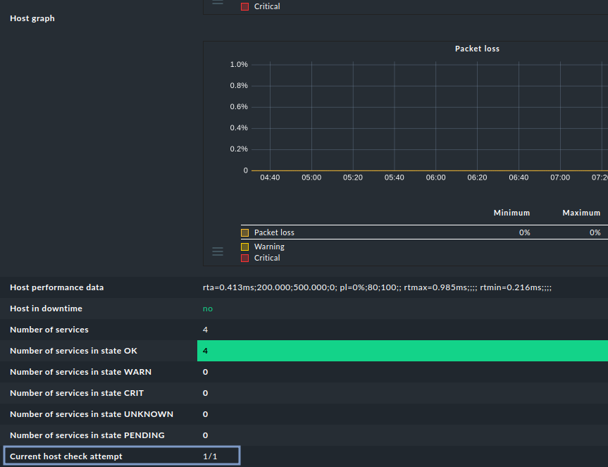Toggle the Critical threshold series visibility
The height and width of the screenshot is (467, 608).
click(245, 257)
